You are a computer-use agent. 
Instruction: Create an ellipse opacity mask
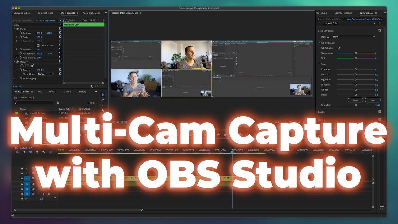[22, 66]
